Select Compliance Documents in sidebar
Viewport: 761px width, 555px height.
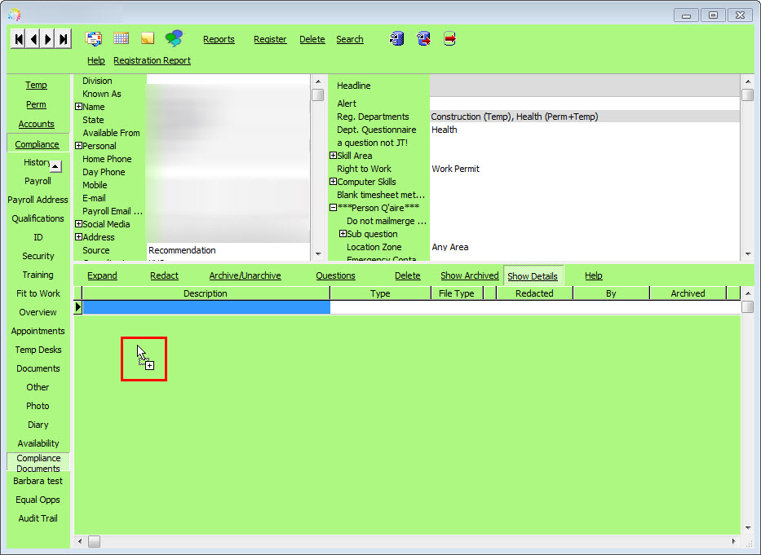[x=38, y=463]
